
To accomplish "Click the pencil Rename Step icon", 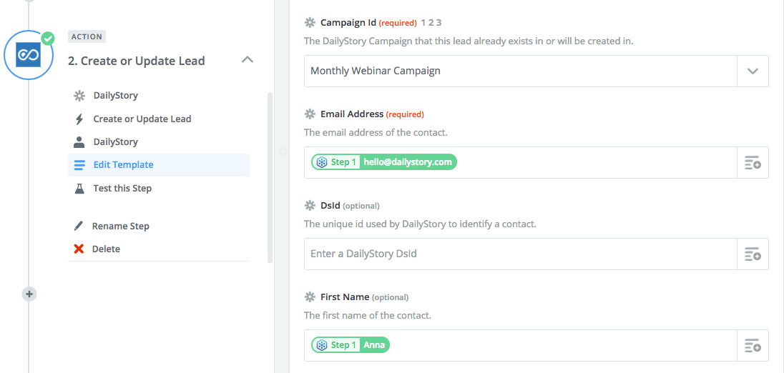I will tap(79, 227).
